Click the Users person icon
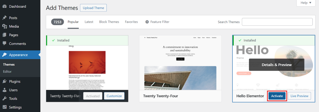Image resolution: width=319 pixels, height=112 pixels. tap(4, 90)
